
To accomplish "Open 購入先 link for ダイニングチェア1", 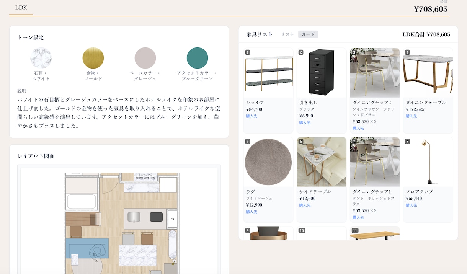I will click(358, 217).
